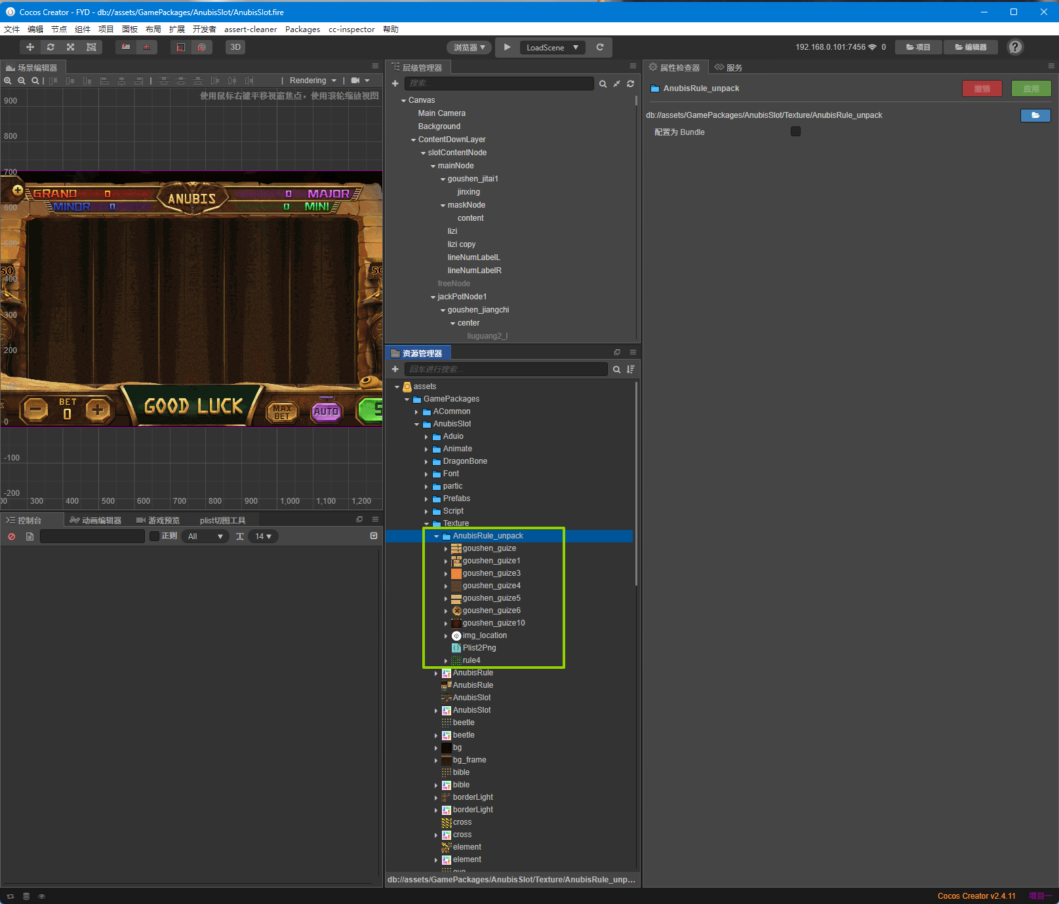Expand the ACommon folder in assets
Image resolution: width=1059 pixels, height=904 pixels.
point(416,411)
